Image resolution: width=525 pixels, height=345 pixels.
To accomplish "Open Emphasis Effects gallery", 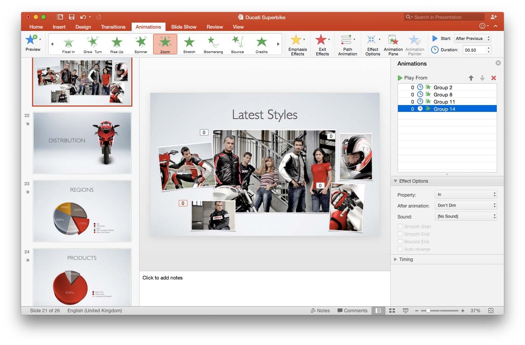I will (298, 45).
